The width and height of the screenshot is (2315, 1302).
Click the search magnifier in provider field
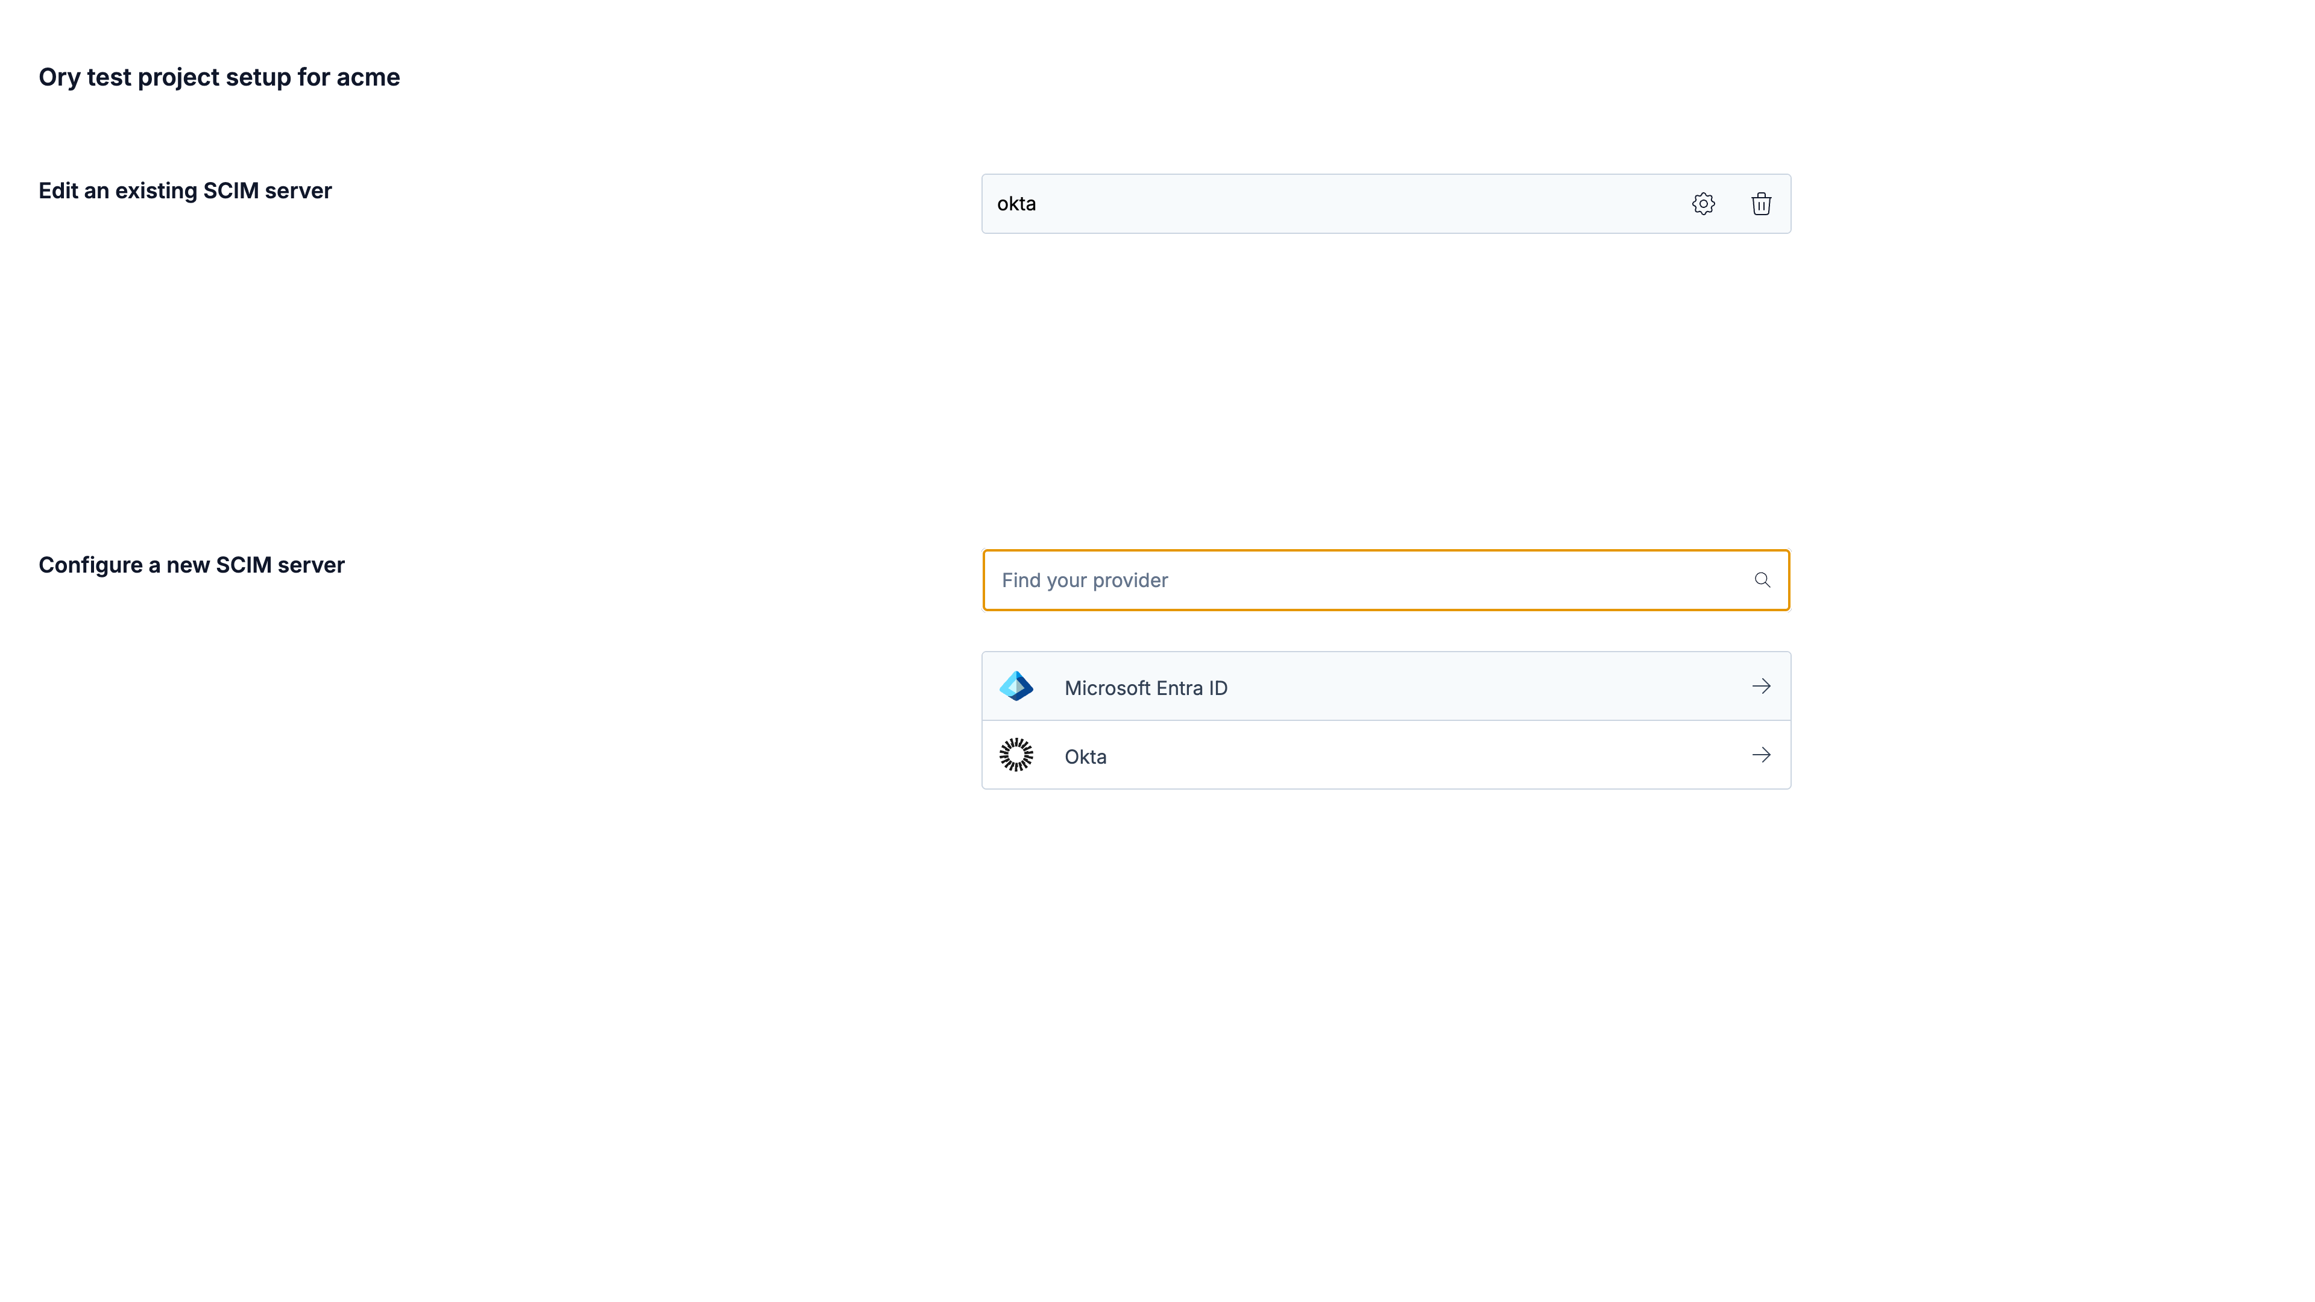click(x=1762, y=579)
